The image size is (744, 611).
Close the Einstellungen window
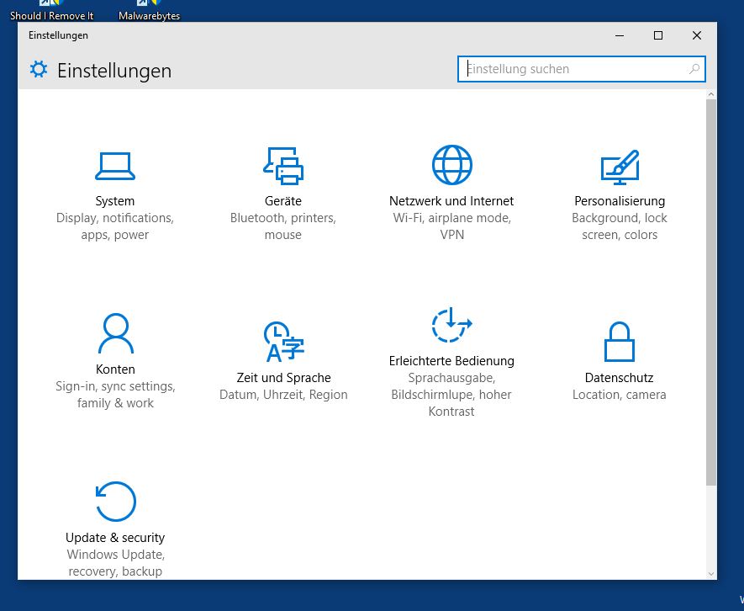(x=697, y=35)
